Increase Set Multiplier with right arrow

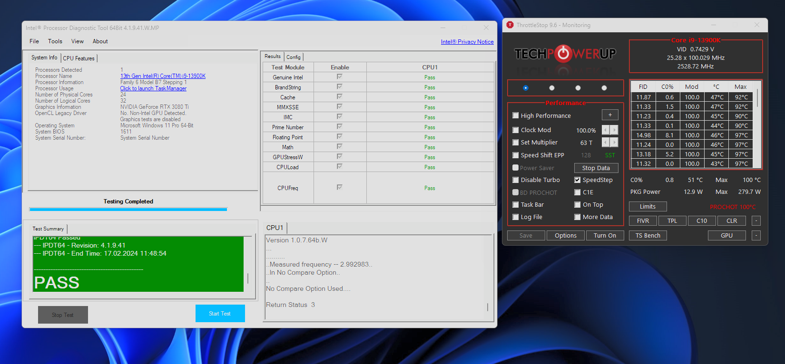coord(614,142)
